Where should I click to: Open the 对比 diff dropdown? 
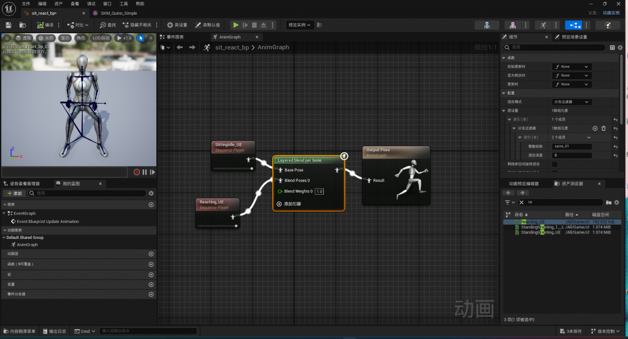[78, 25]
